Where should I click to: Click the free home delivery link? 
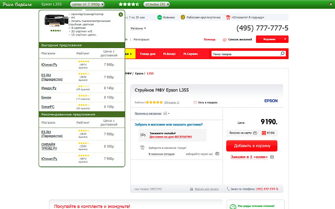(x=171, y=137)
